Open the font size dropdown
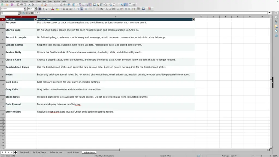This screenshot has height=157, width=279. pos(35,9)
